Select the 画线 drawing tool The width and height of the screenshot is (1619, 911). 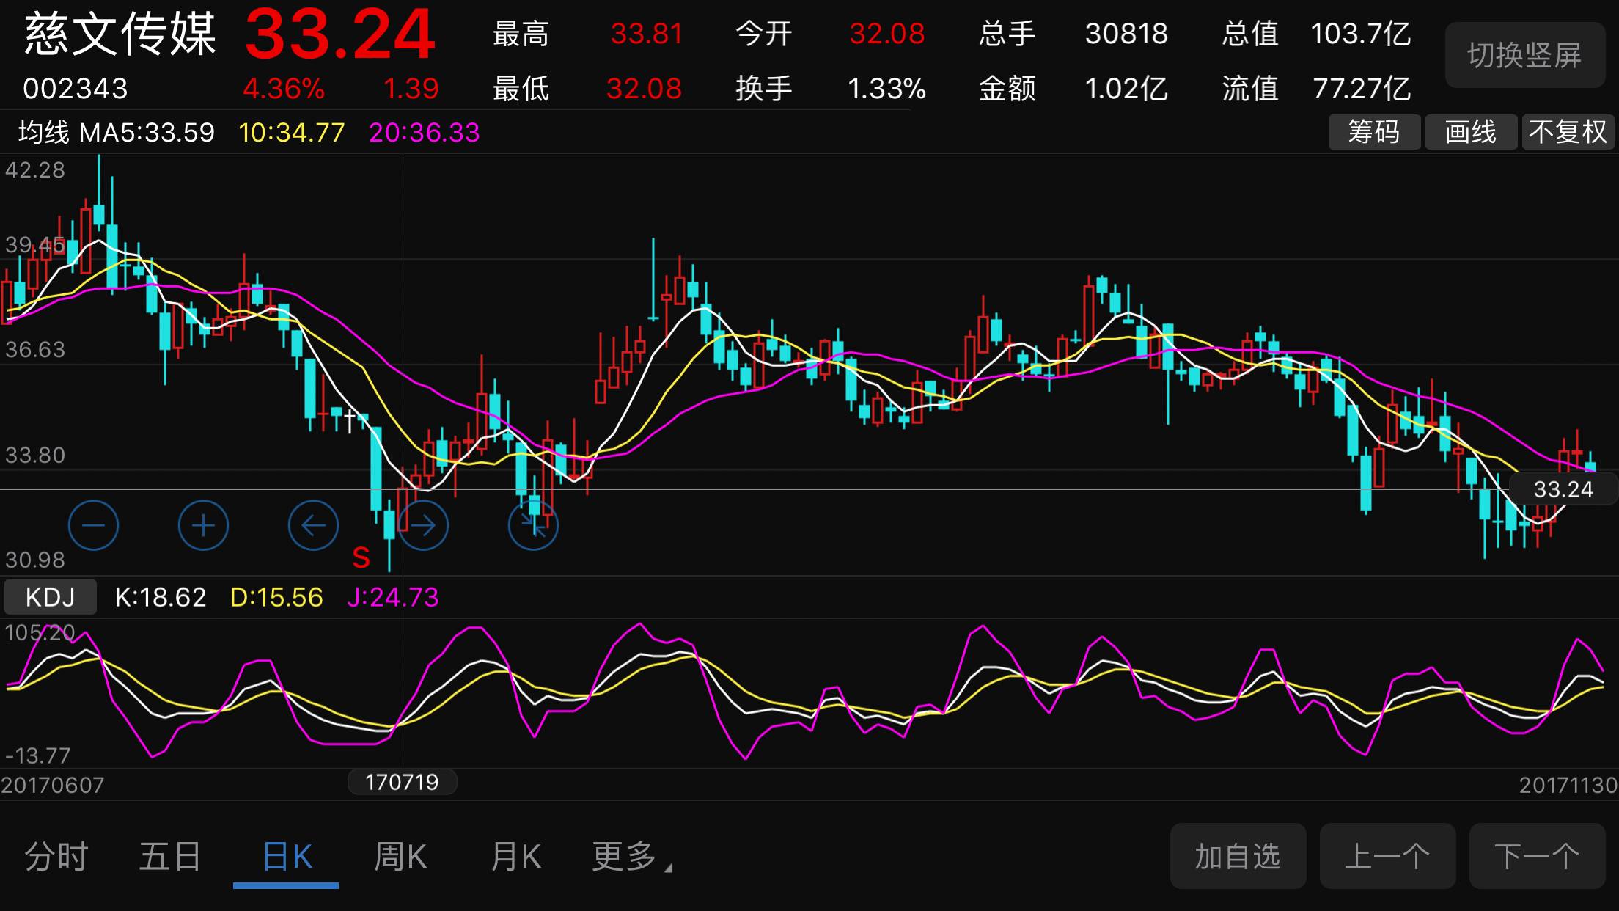pos(1471,132)
